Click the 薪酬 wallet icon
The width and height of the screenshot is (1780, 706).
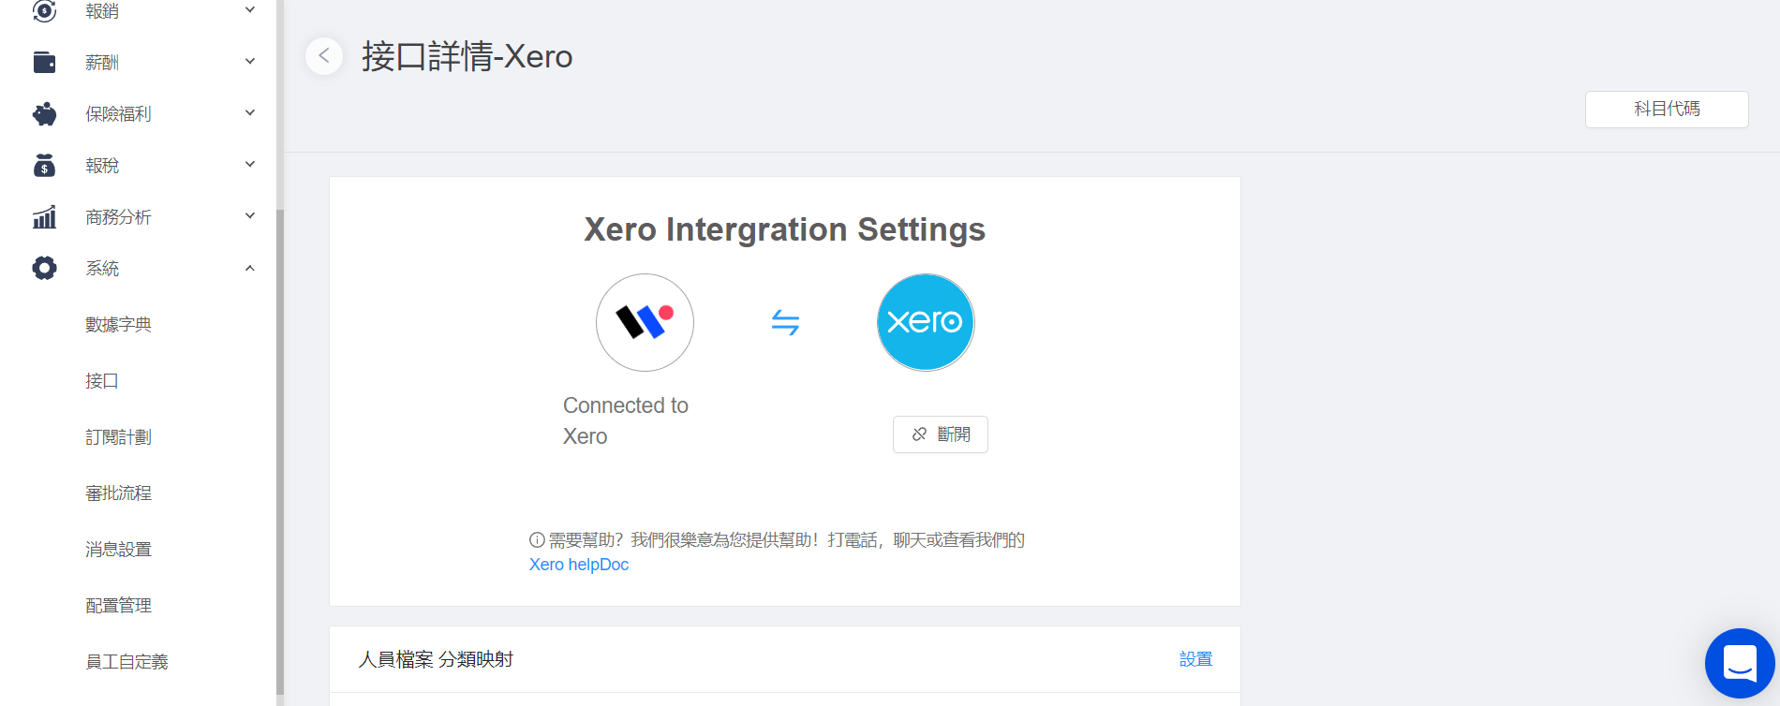(44, 62)
